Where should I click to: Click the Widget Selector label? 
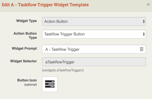[23, 61]
